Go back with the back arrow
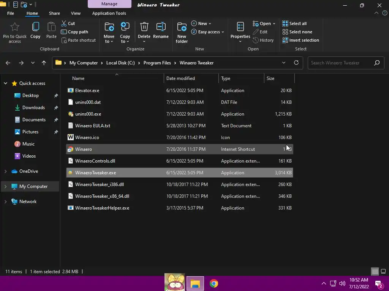This screenshot has width=389, height=291. point(8,63)
